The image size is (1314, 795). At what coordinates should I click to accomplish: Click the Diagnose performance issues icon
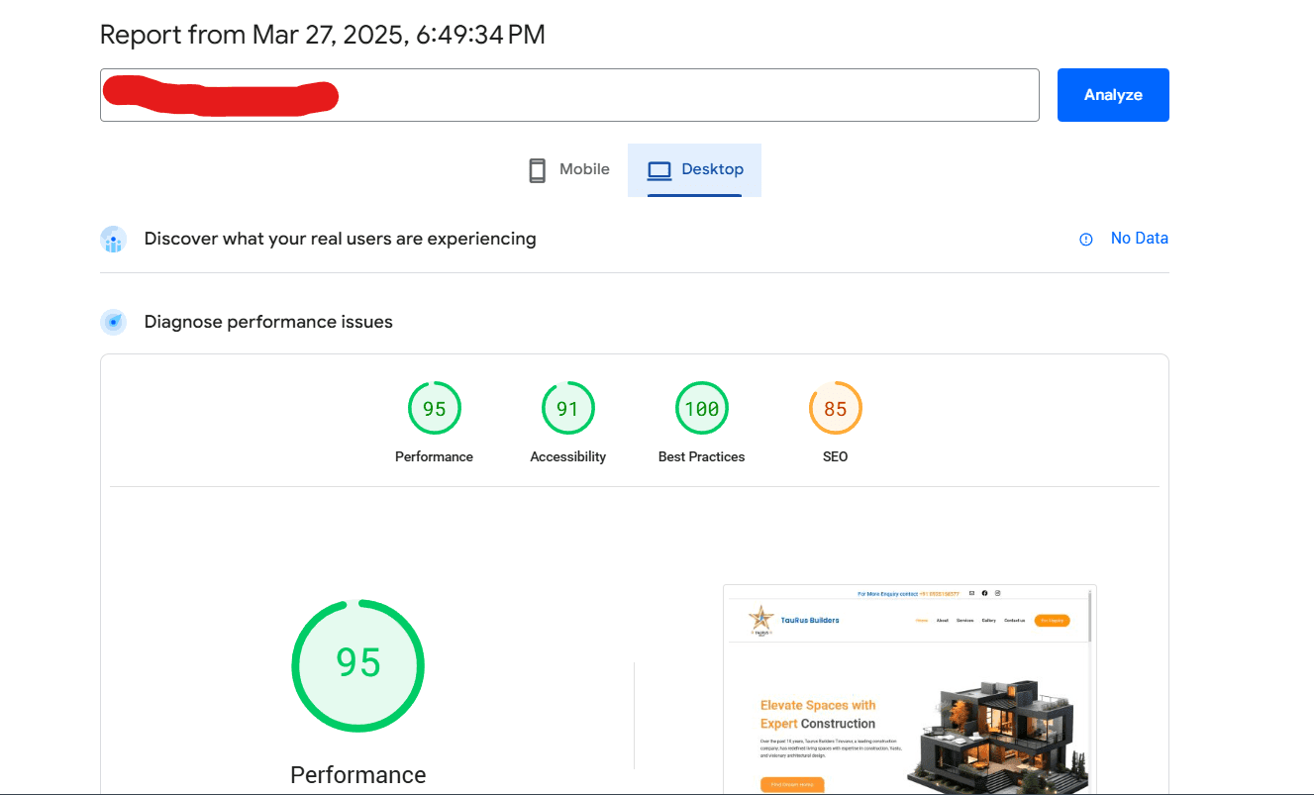(x=114, y=322)
